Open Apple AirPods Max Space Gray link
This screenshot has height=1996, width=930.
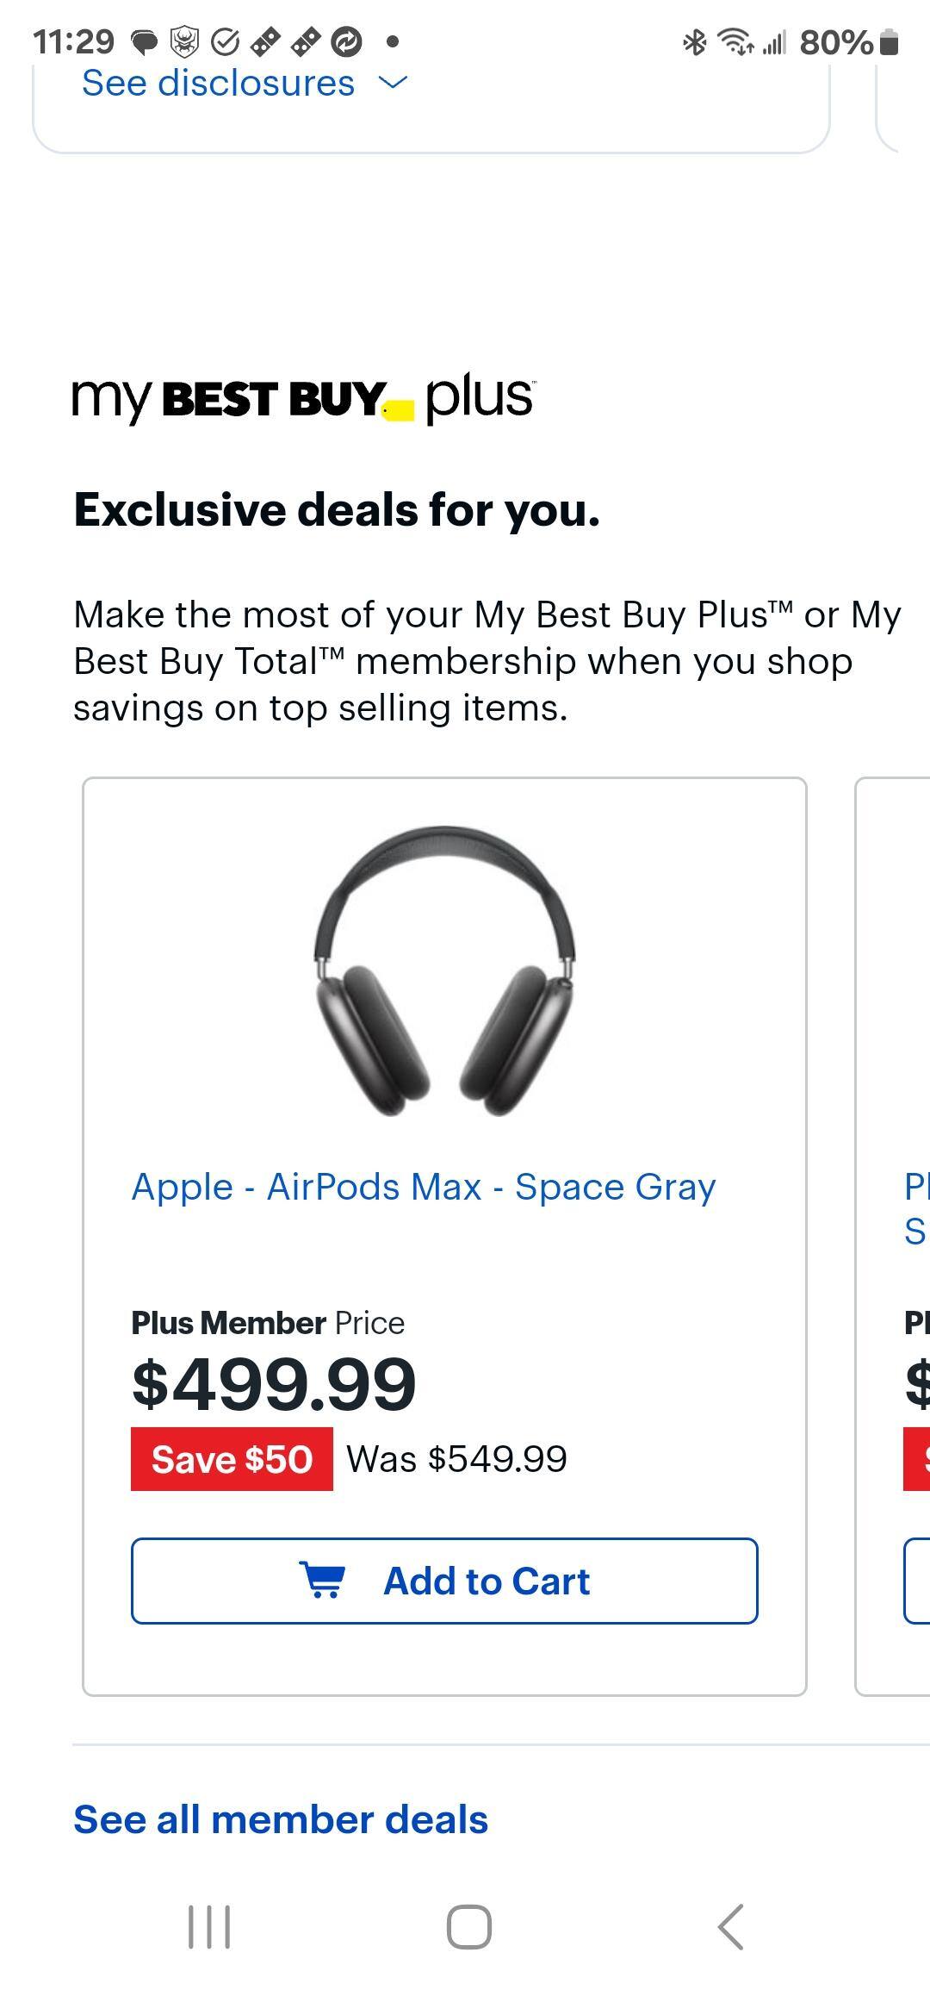pyautogui.click(x=423, y=1187)
